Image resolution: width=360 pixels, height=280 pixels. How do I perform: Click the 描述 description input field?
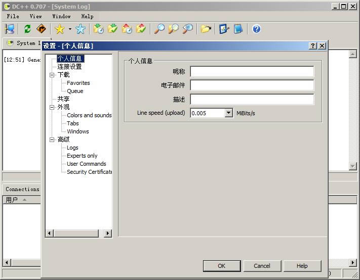(252, 99)
